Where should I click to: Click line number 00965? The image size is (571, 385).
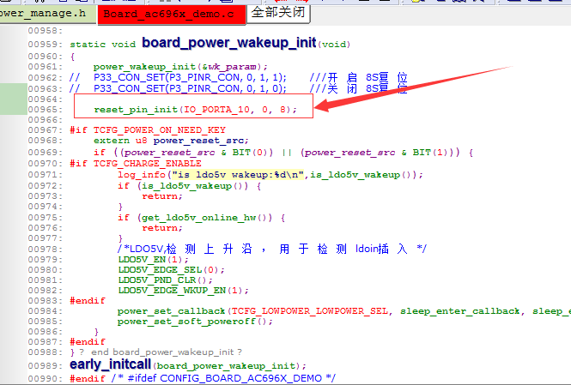point(46,110)
